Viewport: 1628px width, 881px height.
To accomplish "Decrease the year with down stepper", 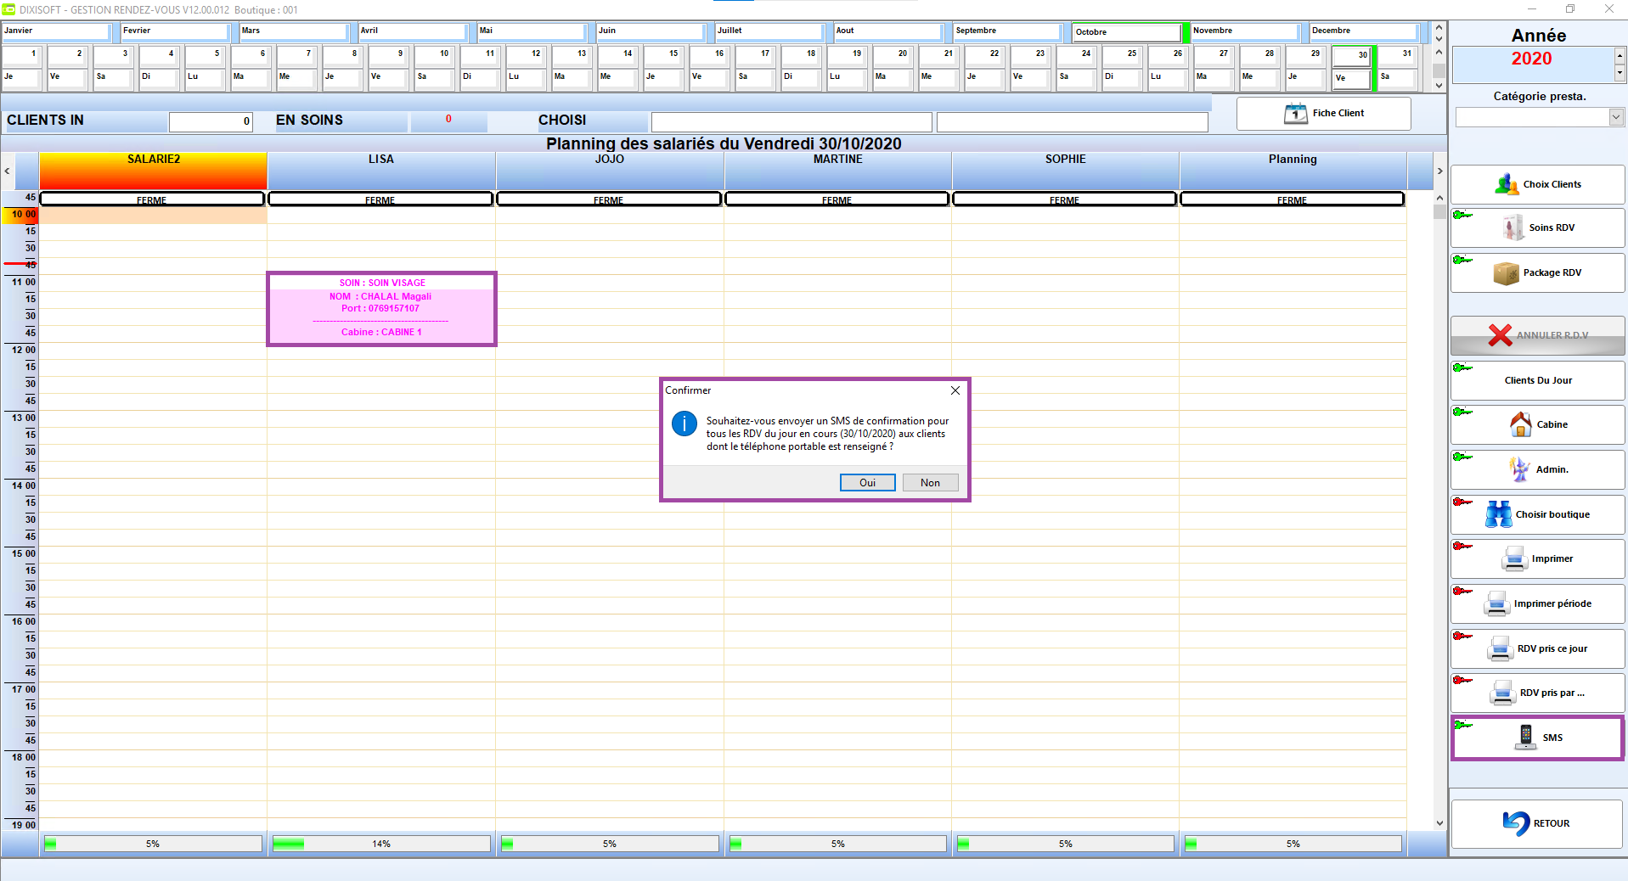I will (1619, 73).
